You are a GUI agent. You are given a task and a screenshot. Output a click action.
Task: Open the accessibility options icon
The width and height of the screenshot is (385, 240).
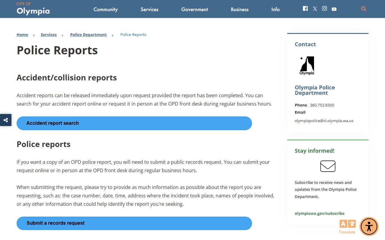pyautogui.click(x=369, y=226)
